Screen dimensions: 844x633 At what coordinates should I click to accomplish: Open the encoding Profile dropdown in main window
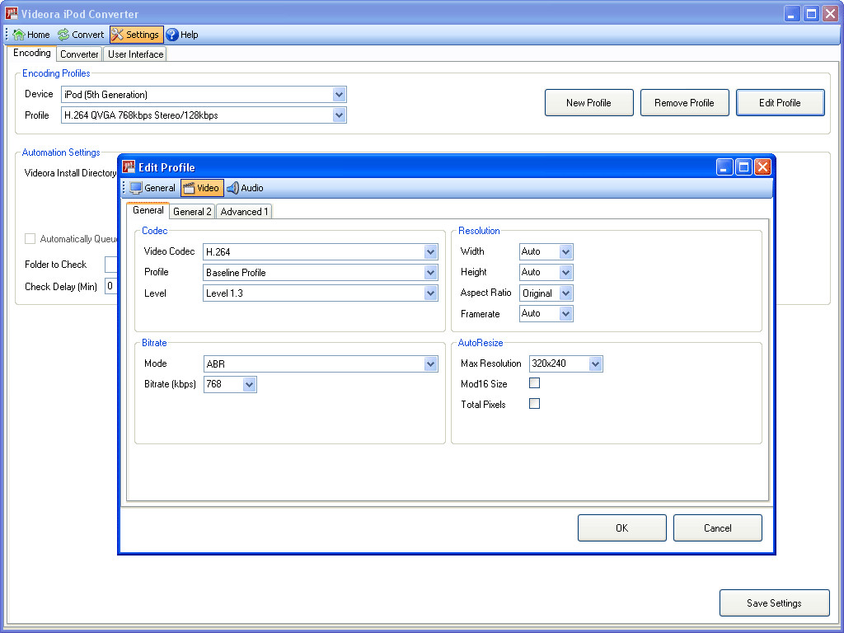pyautogui.click(x=339, y=115)
